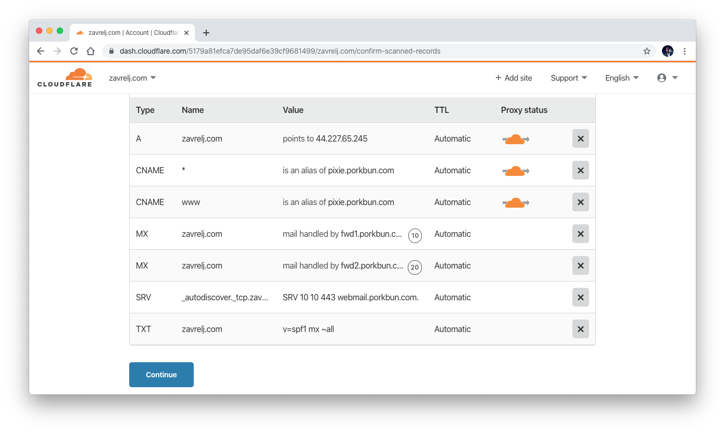Click the Proxy status column header
This screenshot has height=433, width=725.
pyautogui.click(x=524, y=110)
